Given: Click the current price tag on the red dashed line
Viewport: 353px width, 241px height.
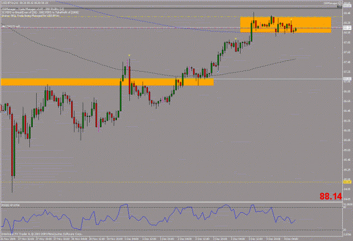Looking at the screenshot, I should [x=347, y=28].
